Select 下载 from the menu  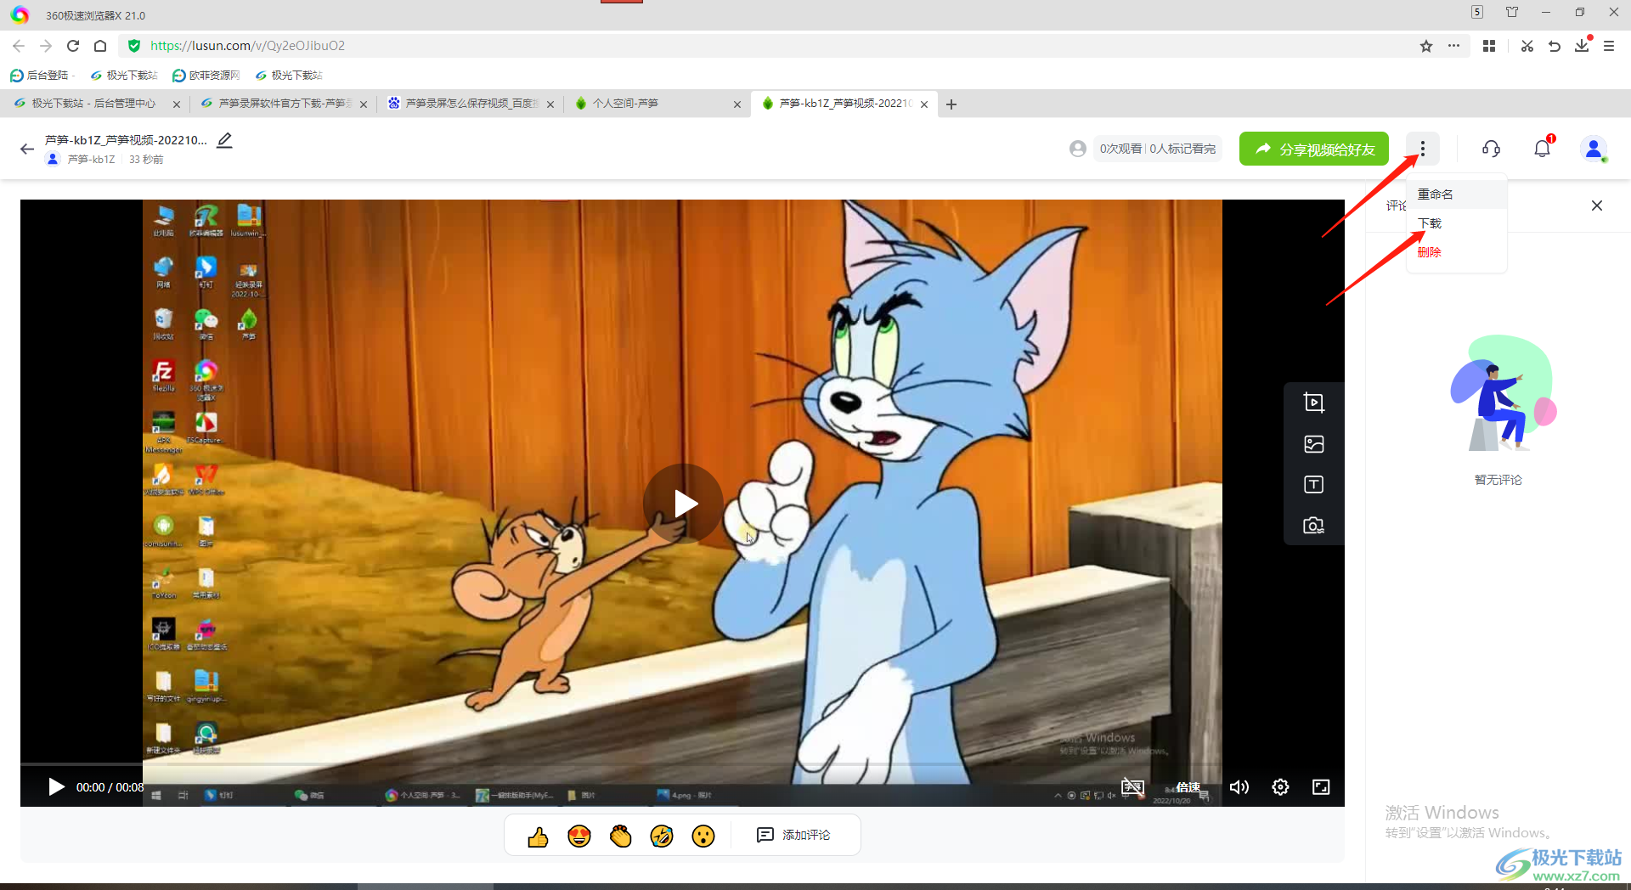1457,223
